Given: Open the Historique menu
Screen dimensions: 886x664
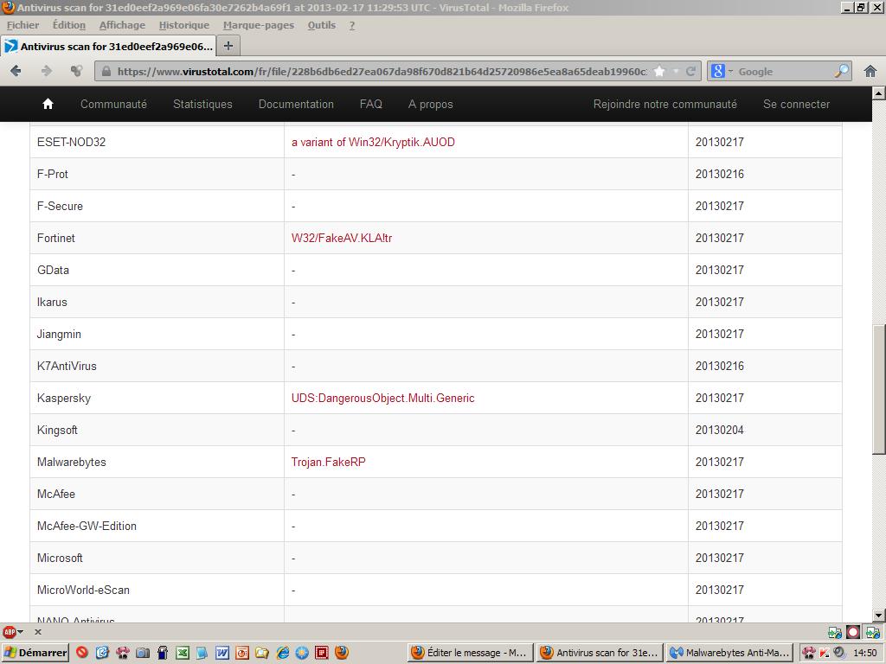Looking at the screenshot, I should 184,25.
